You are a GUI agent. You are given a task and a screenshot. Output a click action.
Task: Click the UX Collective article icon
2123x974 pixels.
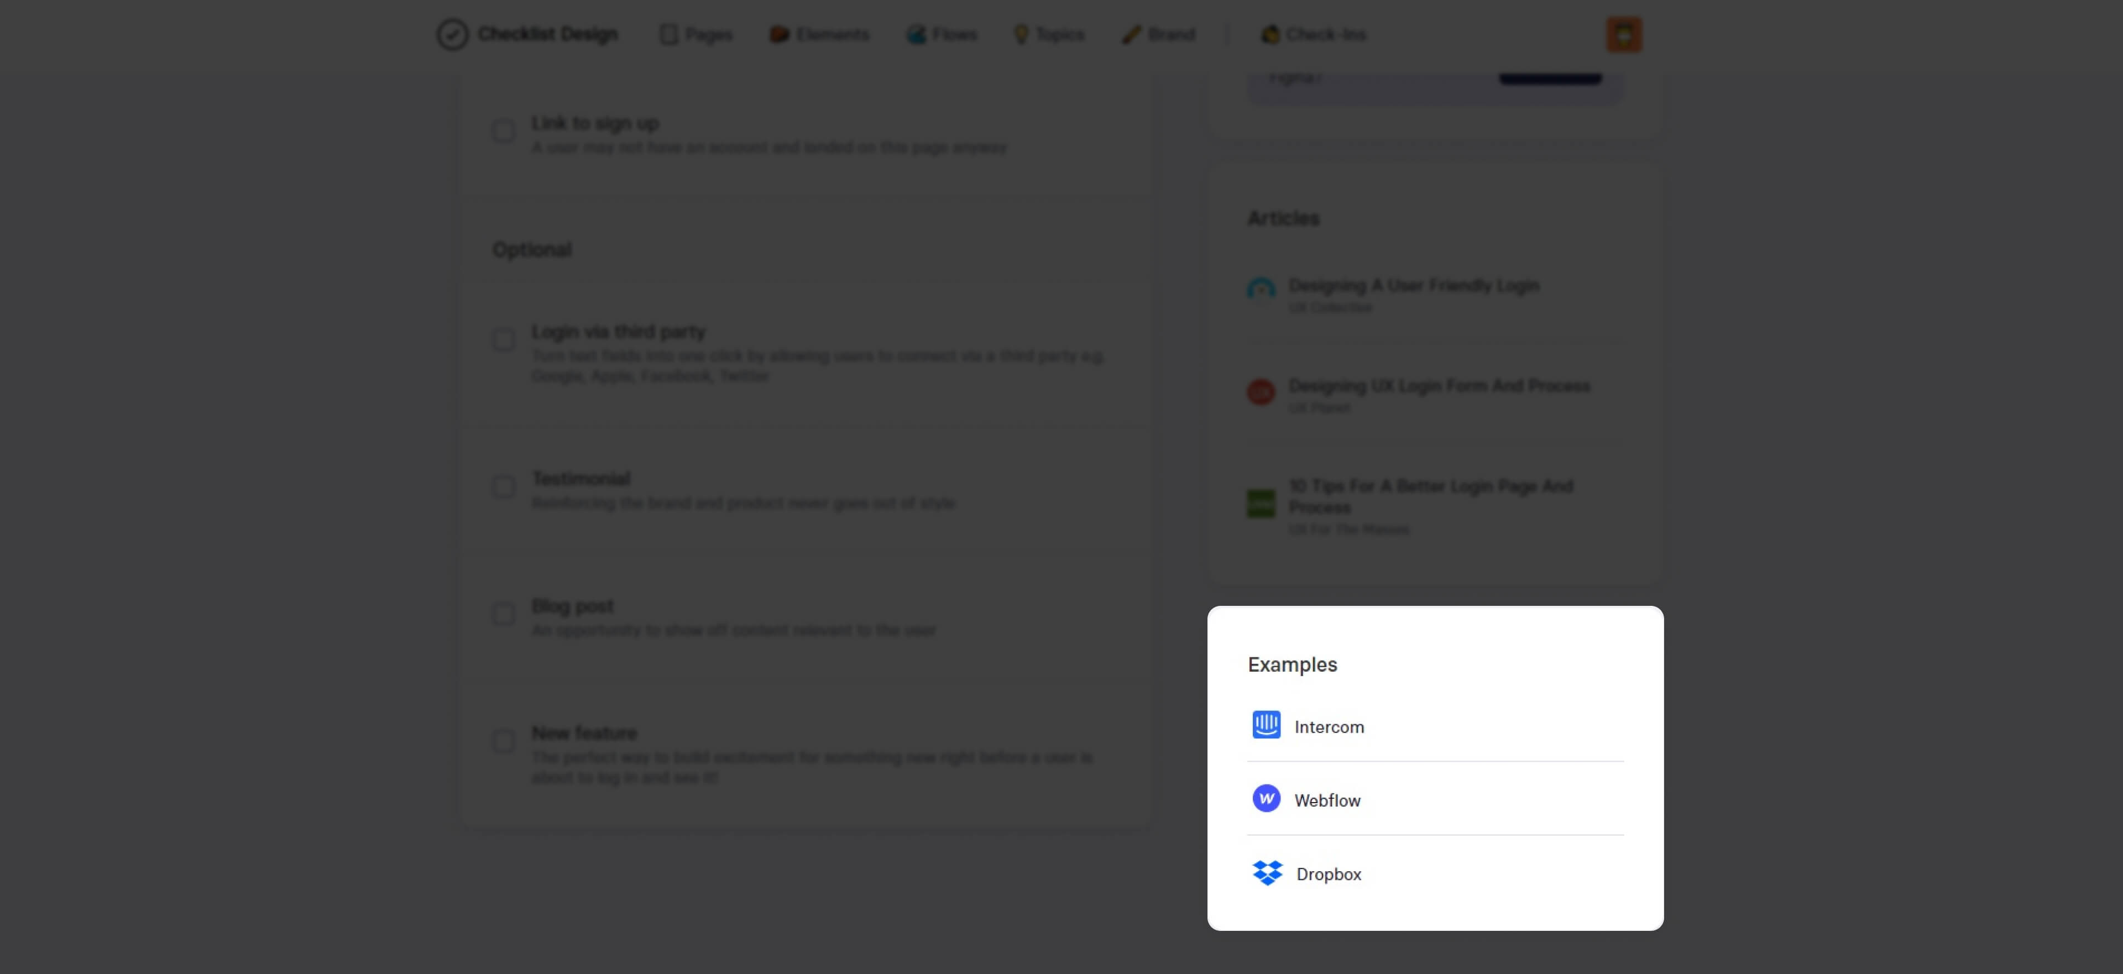coord(1260,290)
